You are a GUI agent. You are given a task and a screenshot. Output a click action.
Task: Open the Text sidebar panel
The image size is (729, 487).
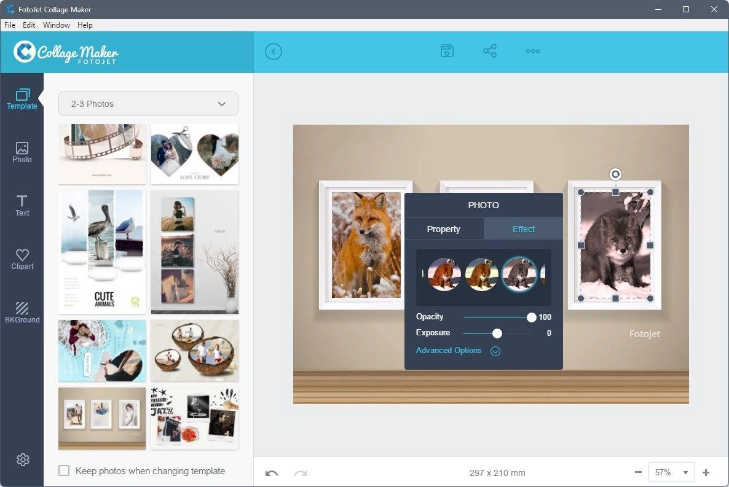click(x=22, y=206)
